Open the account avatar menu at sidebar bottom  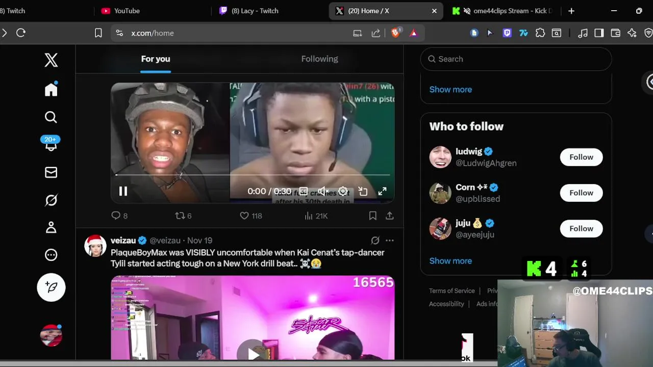tap(51, 335)
